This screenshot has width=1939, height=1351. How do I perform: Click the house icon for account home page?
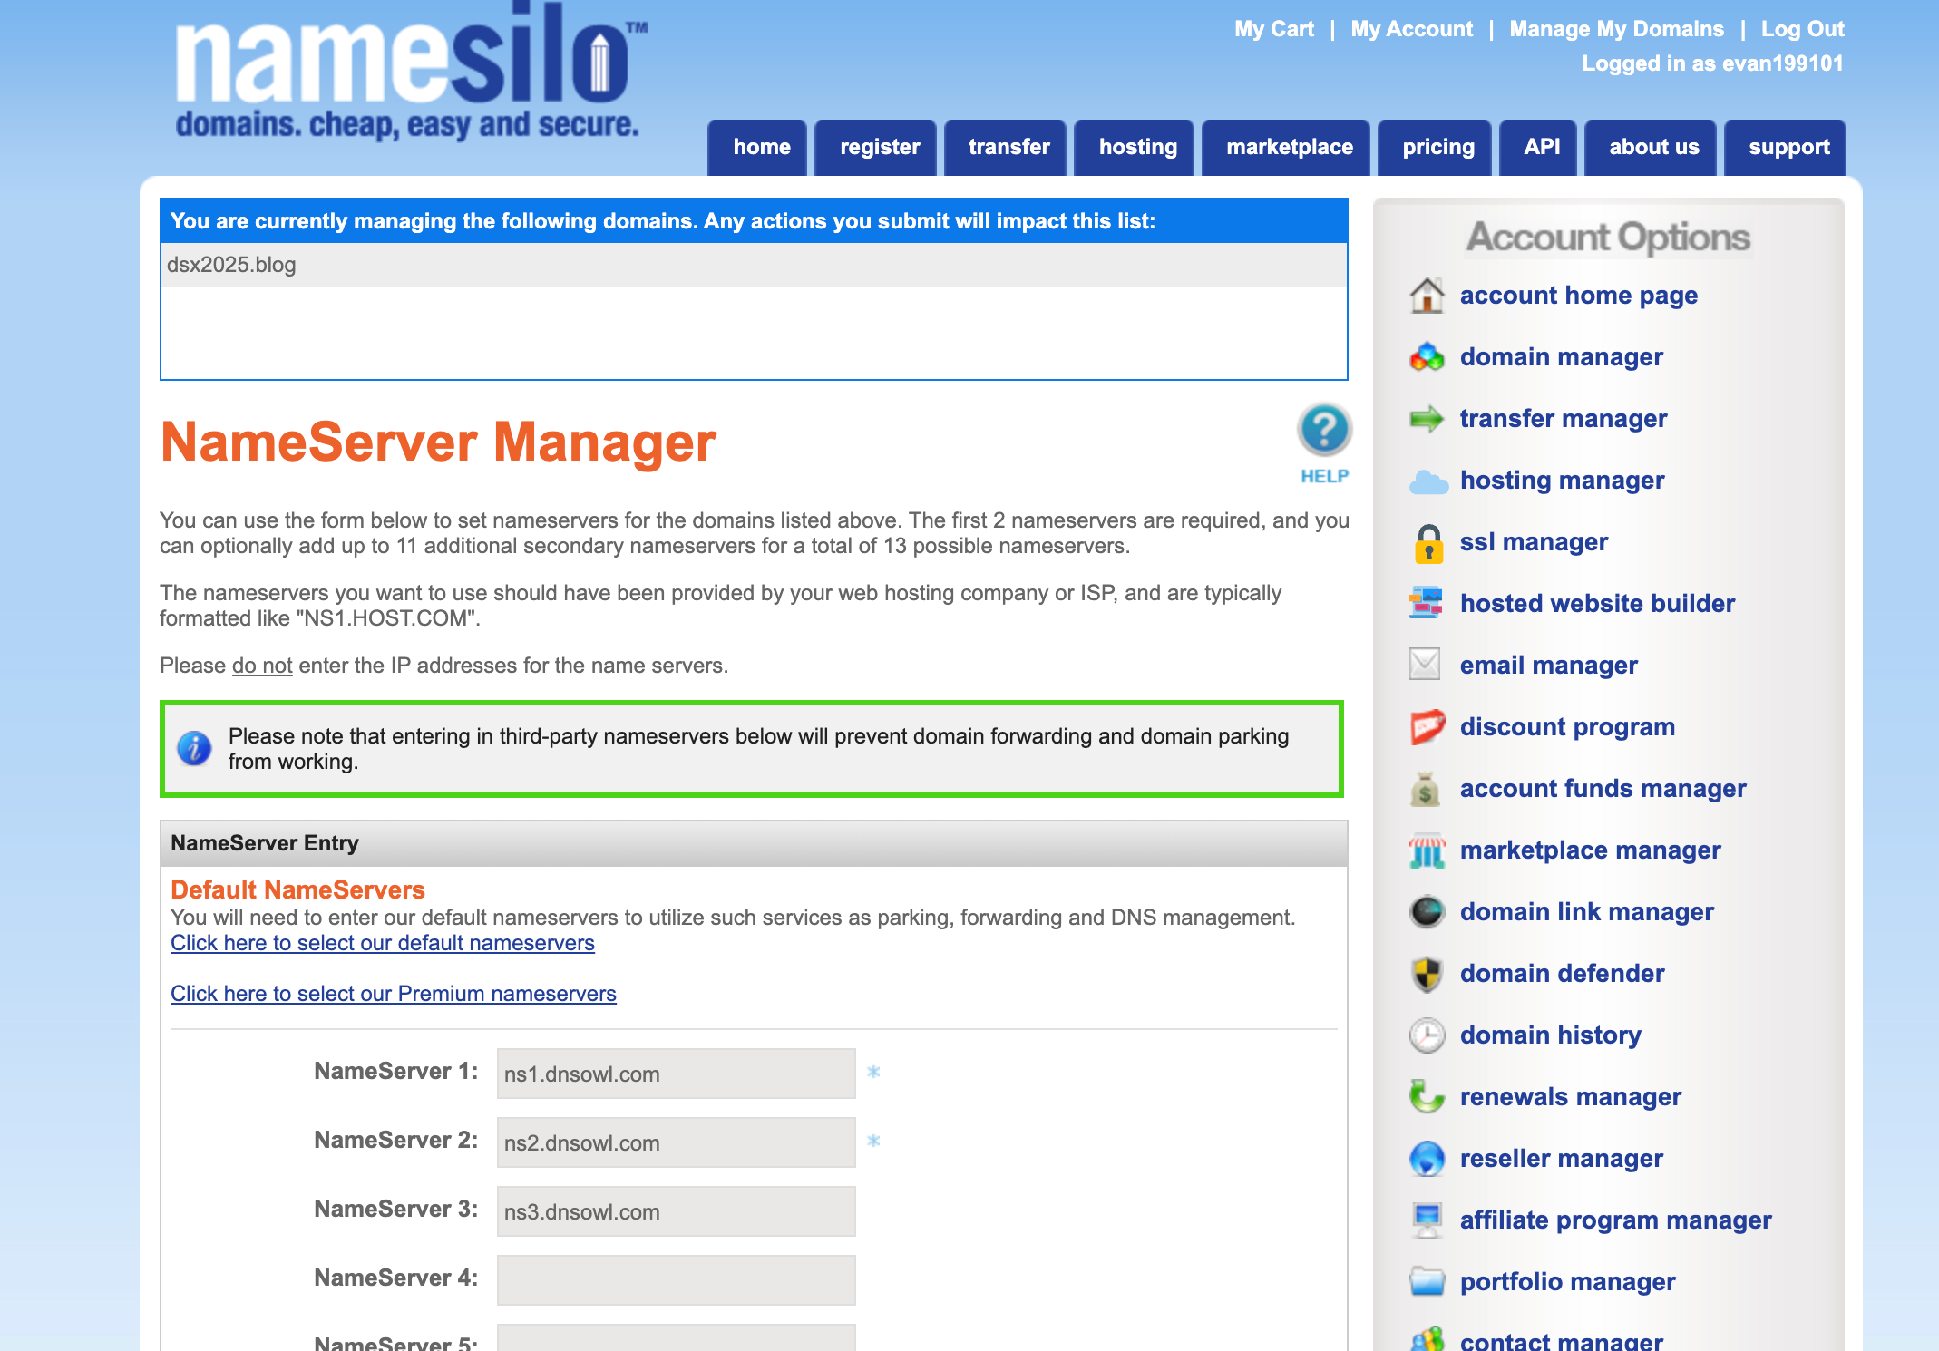(x=1427, y=296)
